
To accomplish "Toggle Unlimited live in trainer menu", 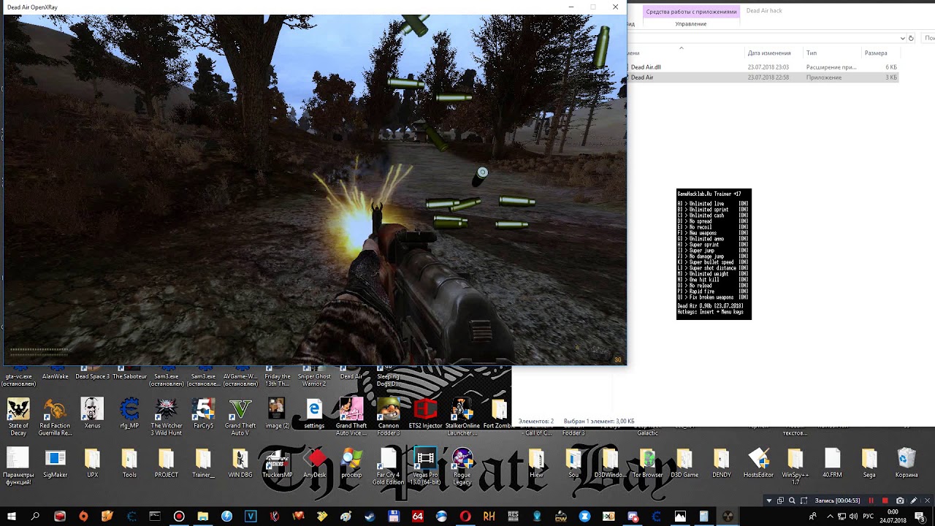I will 713,204.
